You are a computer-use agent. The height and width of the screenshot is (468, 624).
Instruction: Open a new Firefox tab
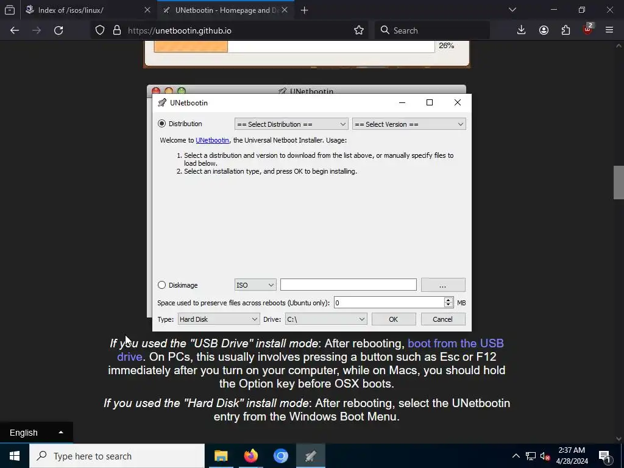(305, 10)
